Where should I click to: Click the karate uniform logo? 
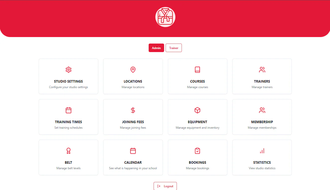coord(165,17)
